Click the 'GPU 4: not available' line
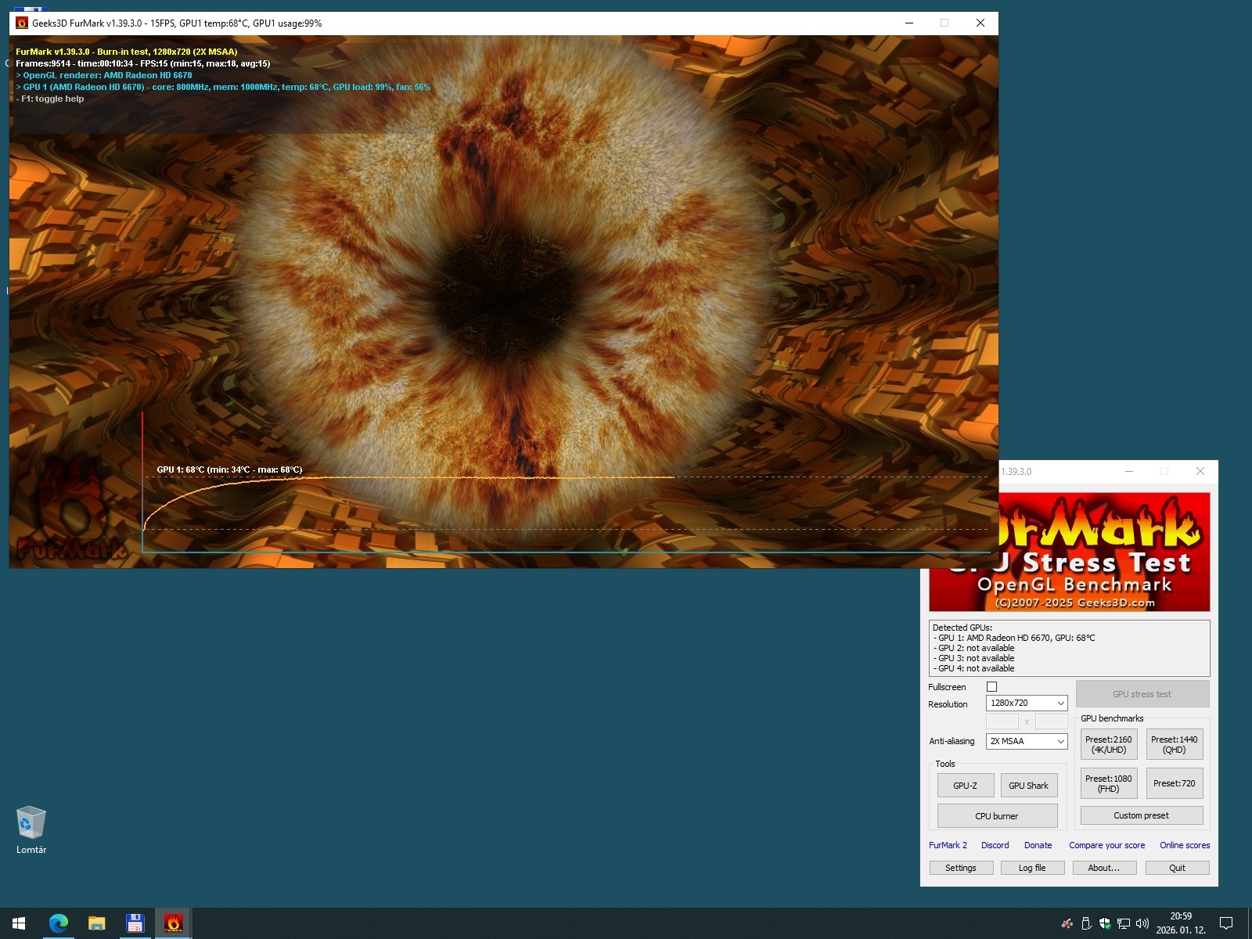 [x=973, y=668]
